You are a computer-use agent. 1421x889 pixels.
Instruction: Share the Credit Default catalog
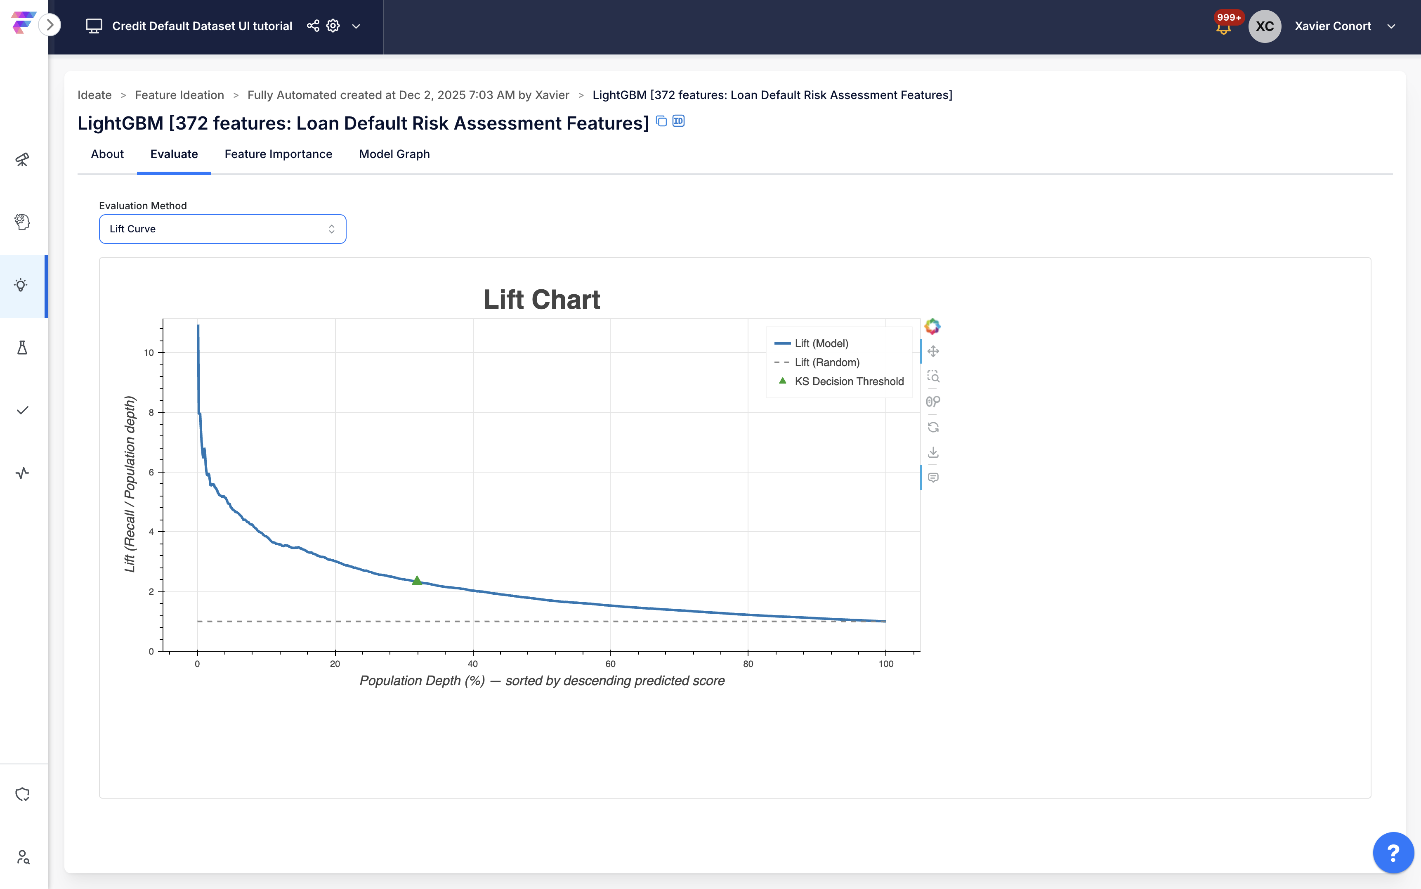[313, 26]
